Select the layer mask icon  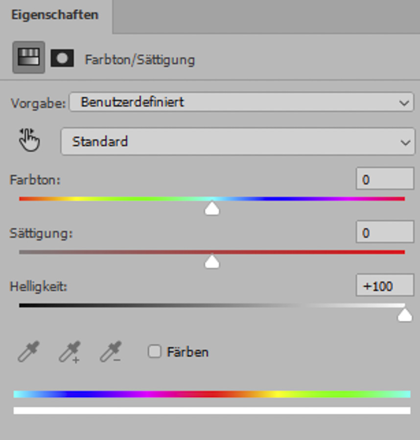(62, 59)
